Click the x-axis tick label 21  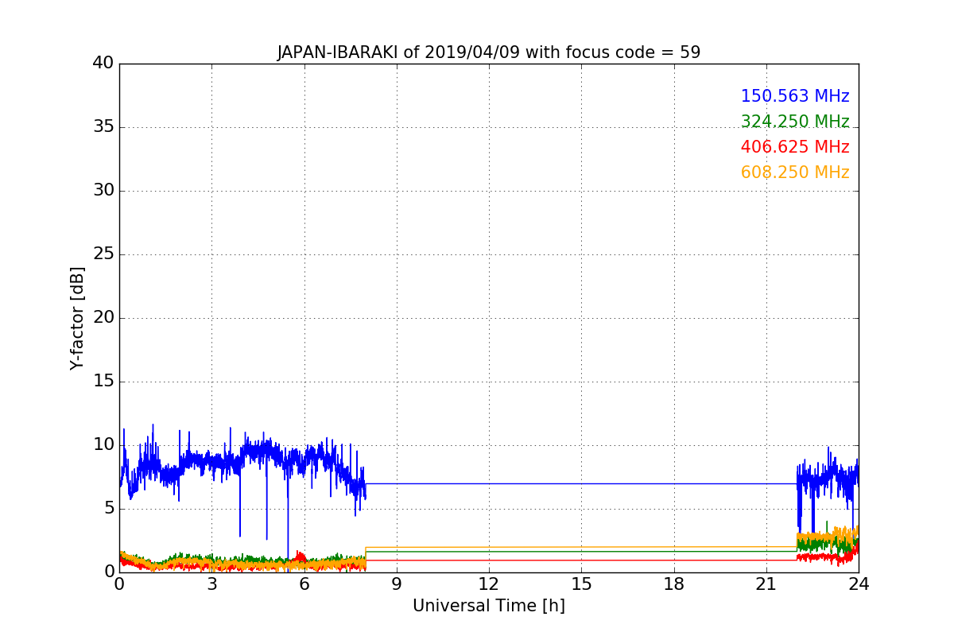point(766,584)
